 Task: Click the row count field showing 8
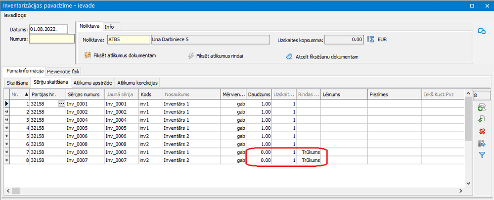(481, 95)
